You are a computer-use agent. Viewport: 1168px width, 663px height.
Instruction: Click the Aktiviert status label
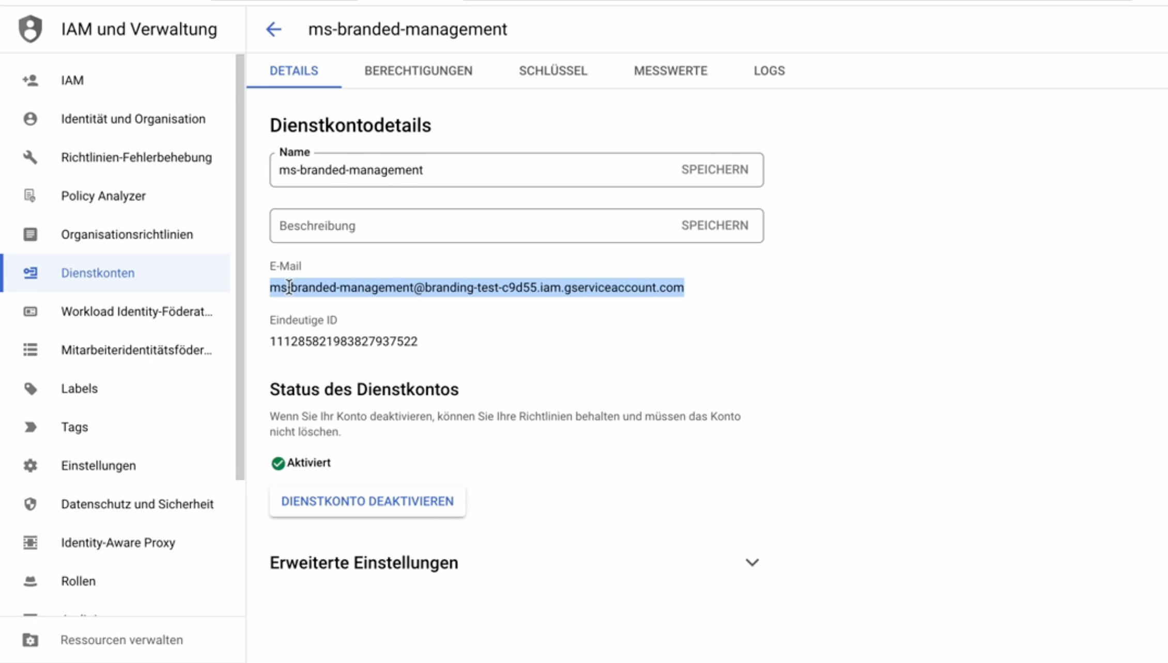(309, 463)
